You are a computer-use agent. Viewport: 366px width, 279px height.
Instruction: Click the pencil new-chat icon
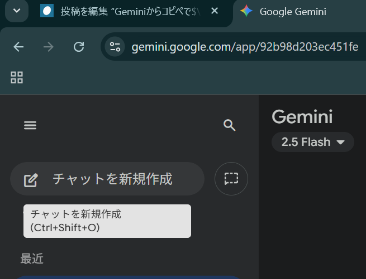click(x=31, y=179)
